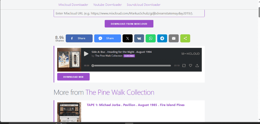The width and height of the screenshot is (260, 124).
Task: Click the cassette cover art in the player
Action: (x=69, y=60)
